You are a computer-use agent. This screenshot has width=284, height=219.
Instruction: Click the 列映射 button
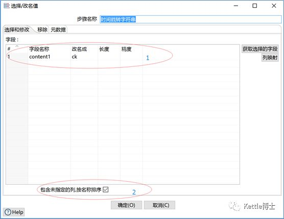point(270,58)
